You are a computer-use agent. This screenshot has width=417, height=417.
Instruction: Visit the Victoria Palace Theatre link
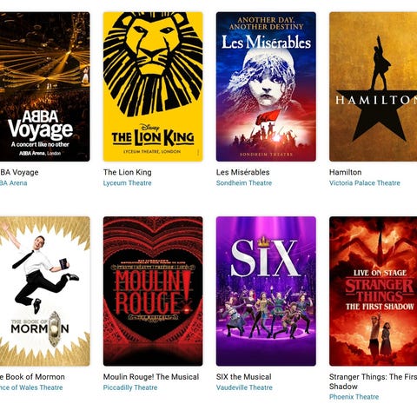(365, 183)
